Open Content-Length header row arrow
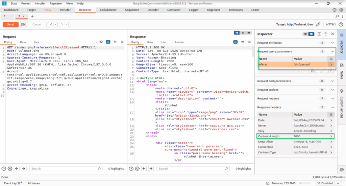The height and width of the screenshot is (186, 346). tap(331, 136)
